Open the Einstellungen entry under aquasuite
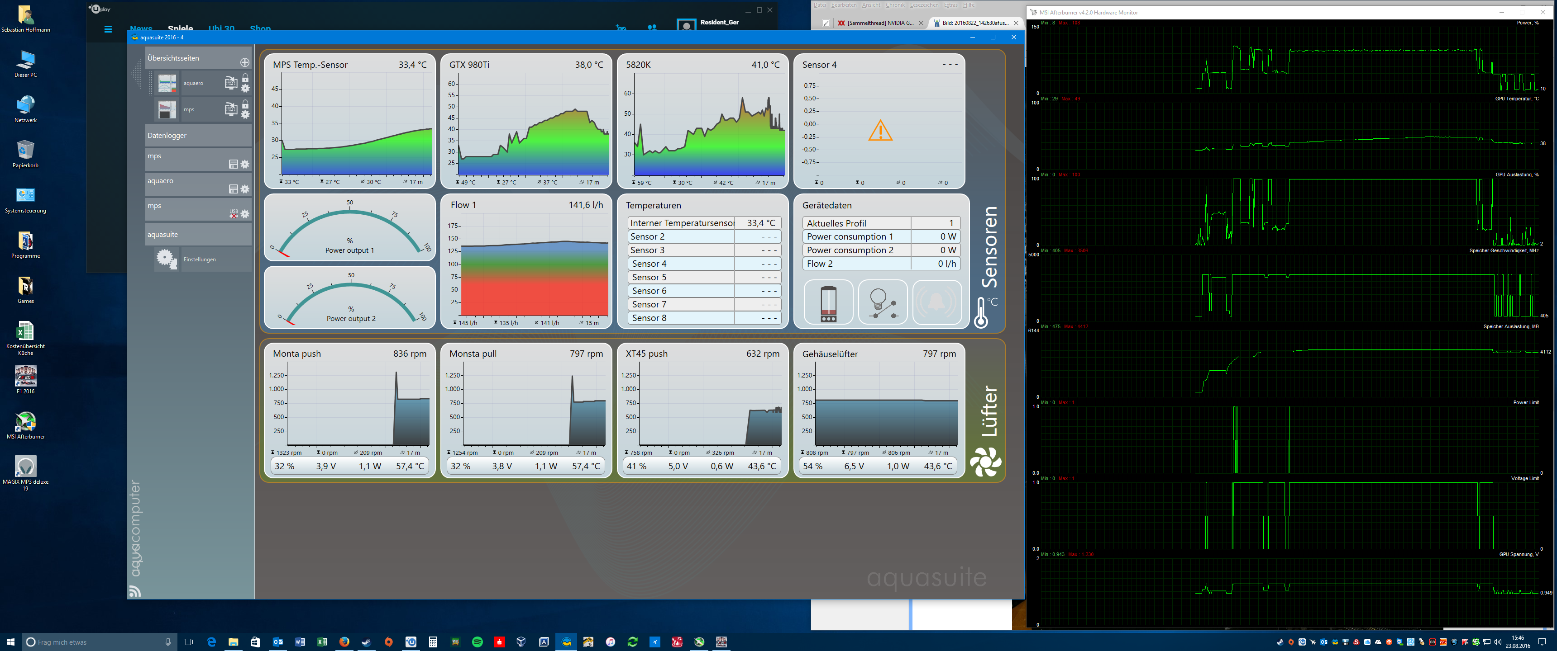 [x=200, y=259]
